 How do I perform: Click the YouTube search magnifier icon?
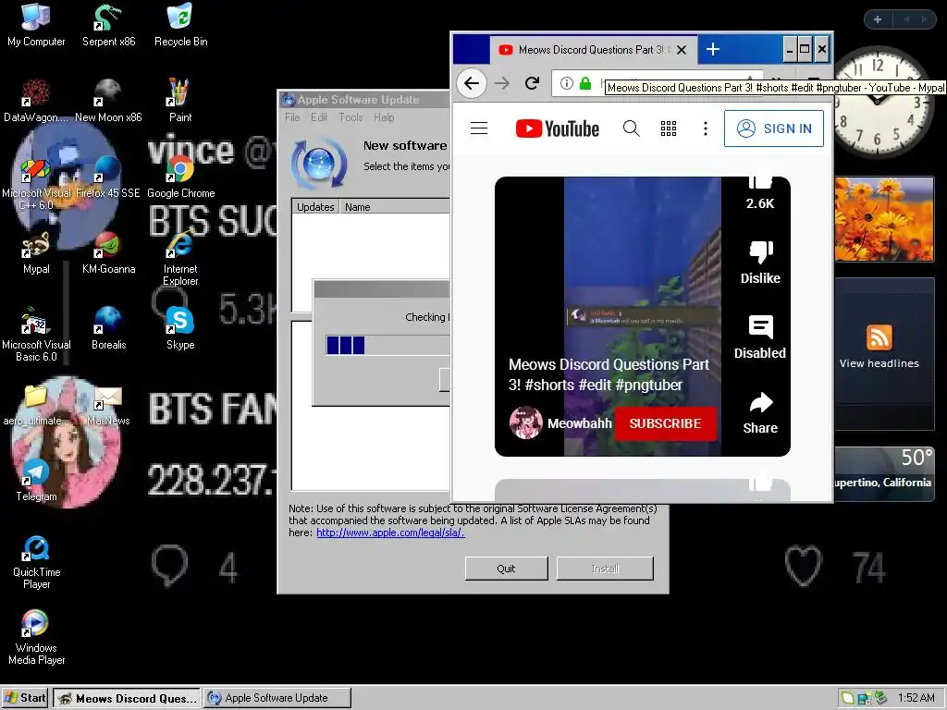(631, 128)
